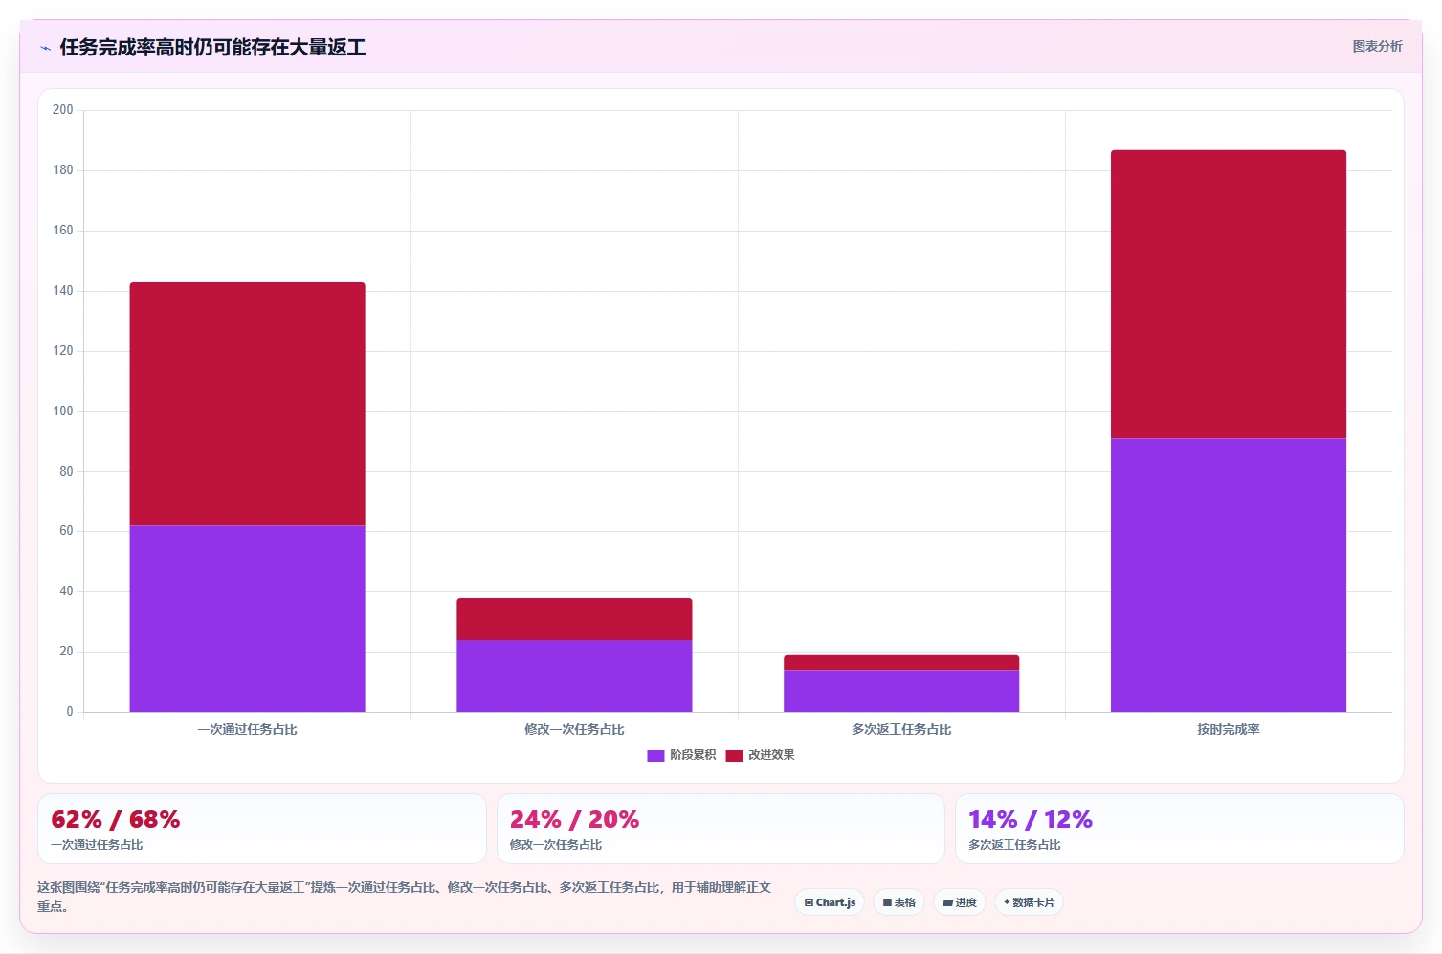The width and height of the screenshot is (1442, 954).
Task: Click the y-axis value 140
Action: click(62, 291)
